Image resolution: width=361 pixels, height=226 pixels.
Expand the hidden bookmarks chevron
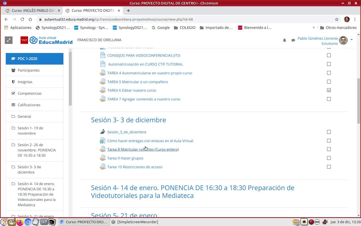(x=313, y=28)
